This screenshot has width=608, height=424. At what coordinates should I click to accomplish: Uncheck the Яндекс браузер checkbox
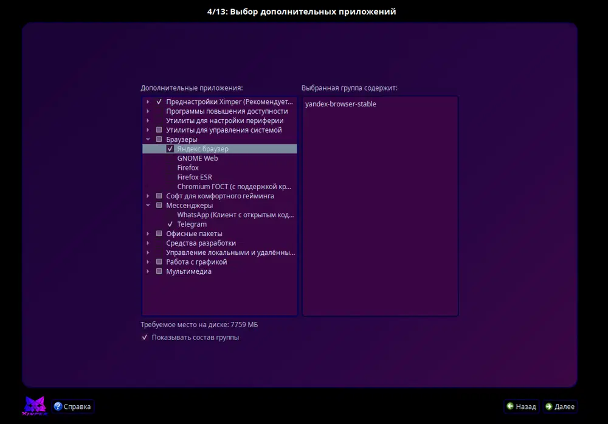pyautogui.click(x=170, y=148)
